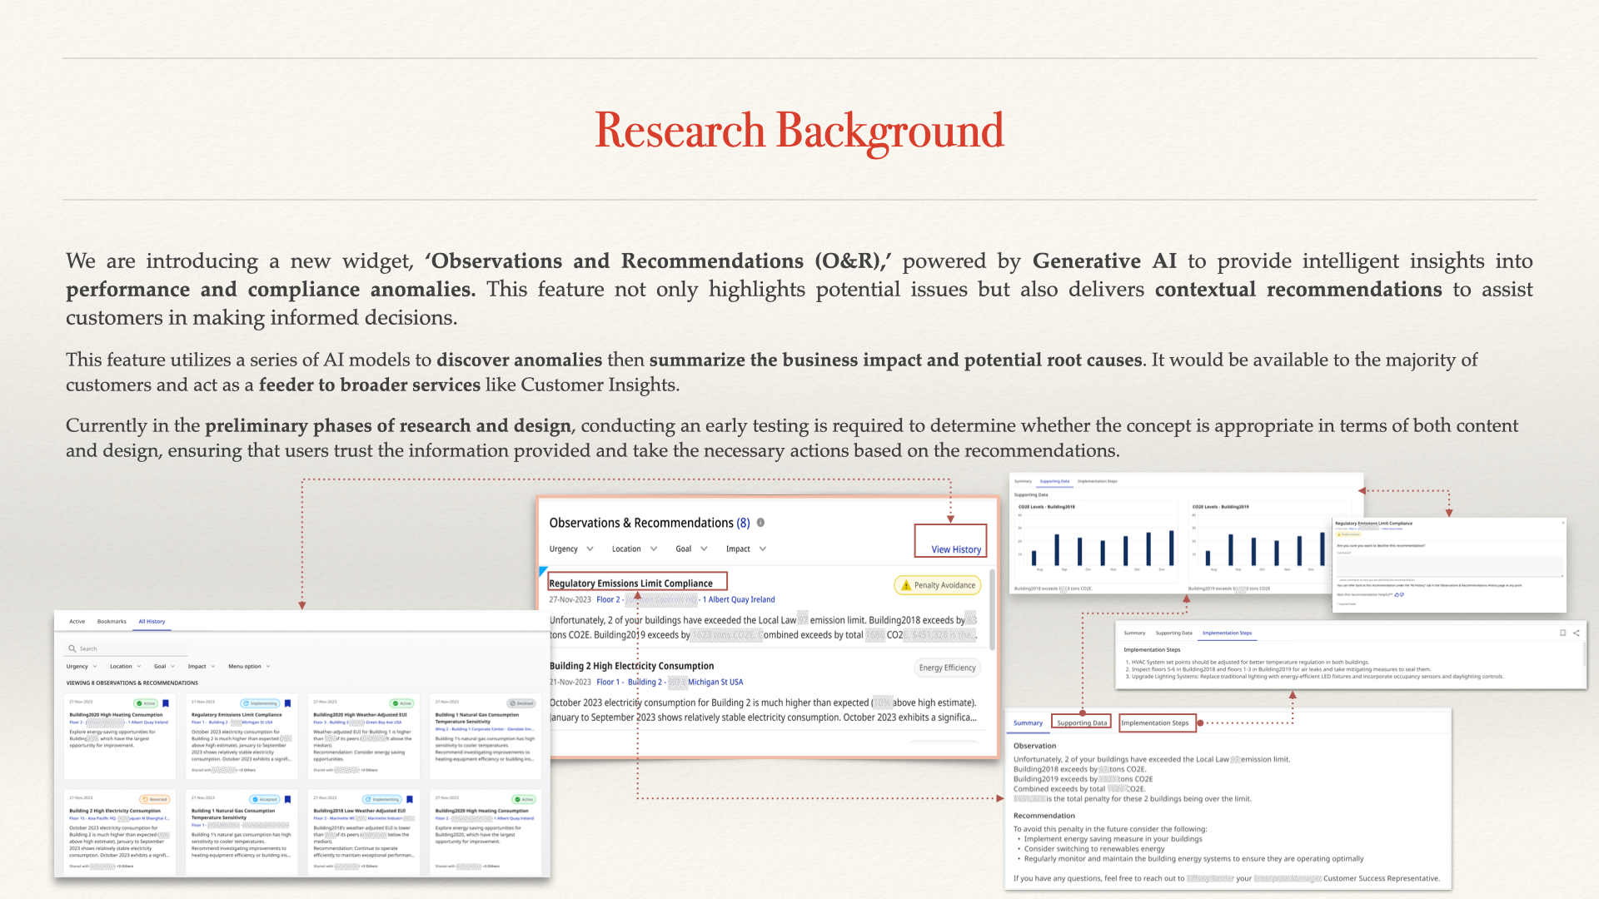Screen dimensions: 1599x899
Task: Click the bookmark icon on the Accepted Natural Gas card
Action: 287,799
